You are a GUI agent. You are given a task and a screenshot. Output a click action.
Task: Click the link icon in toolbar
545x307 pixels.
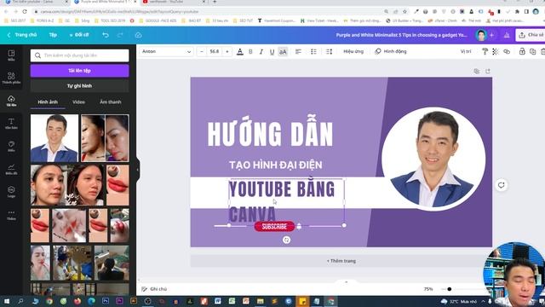(507, 51)
